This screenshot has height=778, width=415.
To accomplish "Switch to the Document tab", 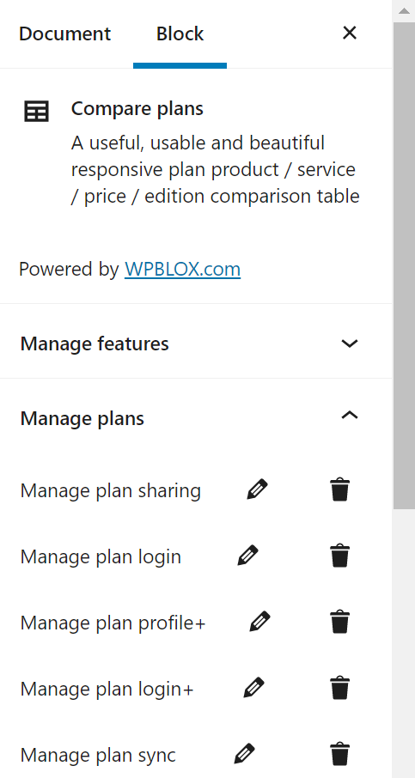I will pos(65,33).
